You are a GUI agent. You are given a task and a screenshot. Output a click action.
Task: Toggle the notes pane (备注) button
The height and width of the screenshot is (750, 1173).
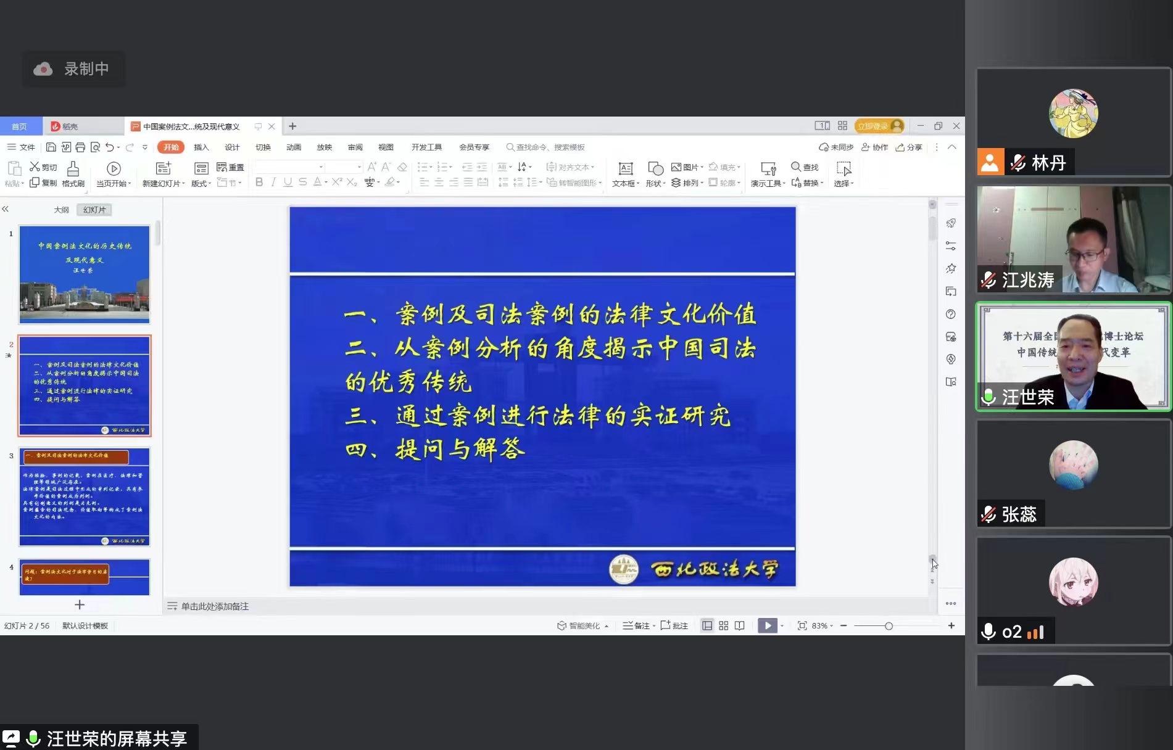pyautogui.click(x=637, y=625)
